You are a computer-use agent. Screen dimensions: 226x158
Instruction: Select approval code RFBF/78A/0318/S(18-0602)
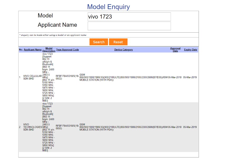[x=67, y=77]
